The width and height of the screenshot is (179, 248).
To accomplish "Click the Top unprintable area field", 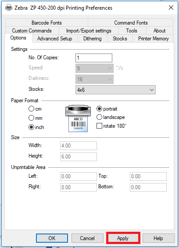I will (x=148, y=176).
